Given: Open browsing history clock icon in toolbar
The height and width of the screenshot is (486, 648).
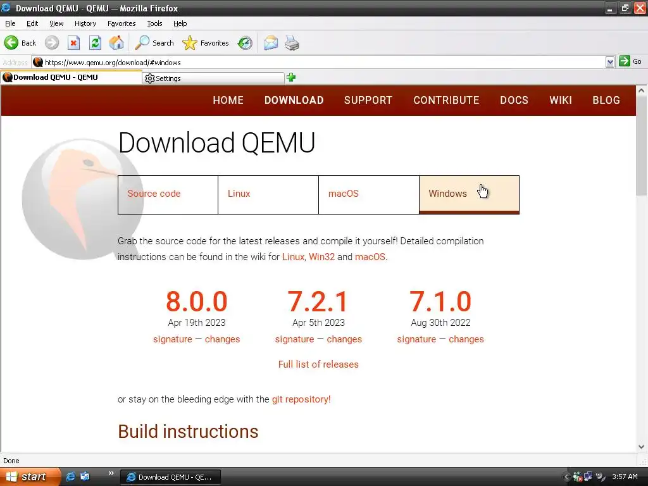Looking at the screenshot, I should pyautogui.click(x=245, y=43).
